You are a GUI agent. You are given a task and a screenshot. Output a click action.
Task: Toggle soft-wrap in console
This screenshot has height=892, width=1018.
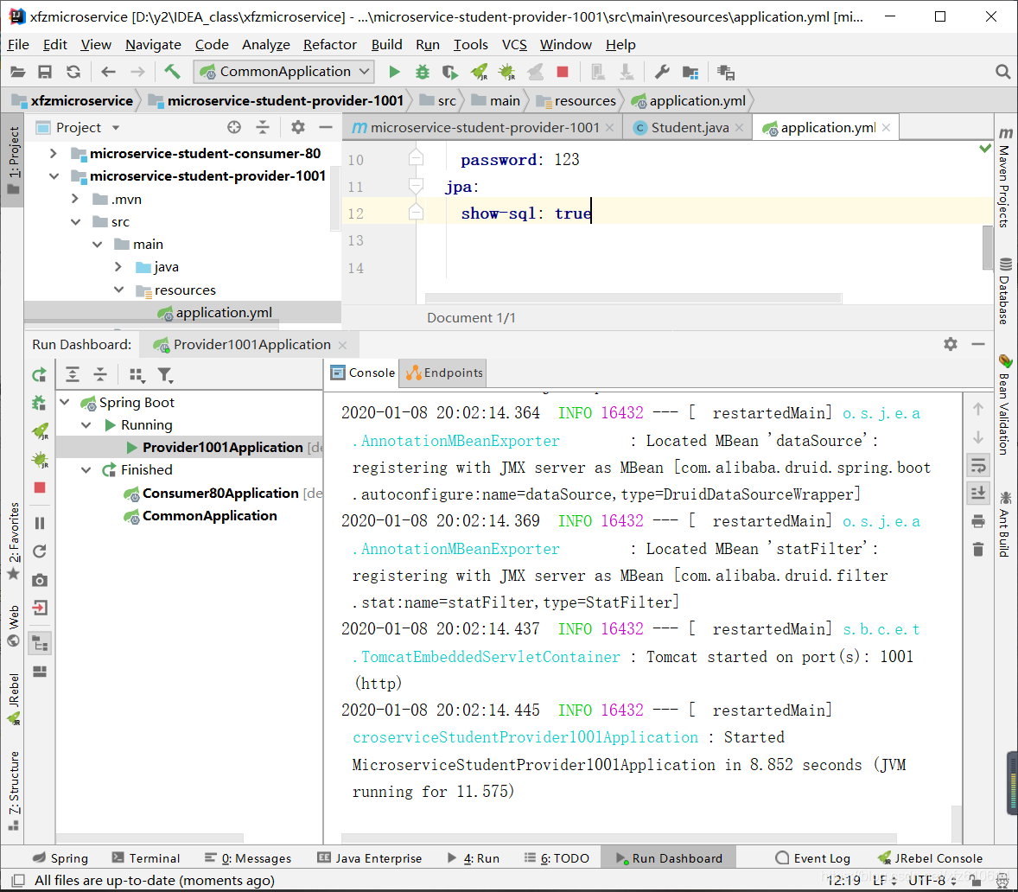click(978, 465)
